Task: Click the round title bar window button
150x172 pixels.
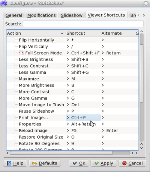Action: pos(146,3)
